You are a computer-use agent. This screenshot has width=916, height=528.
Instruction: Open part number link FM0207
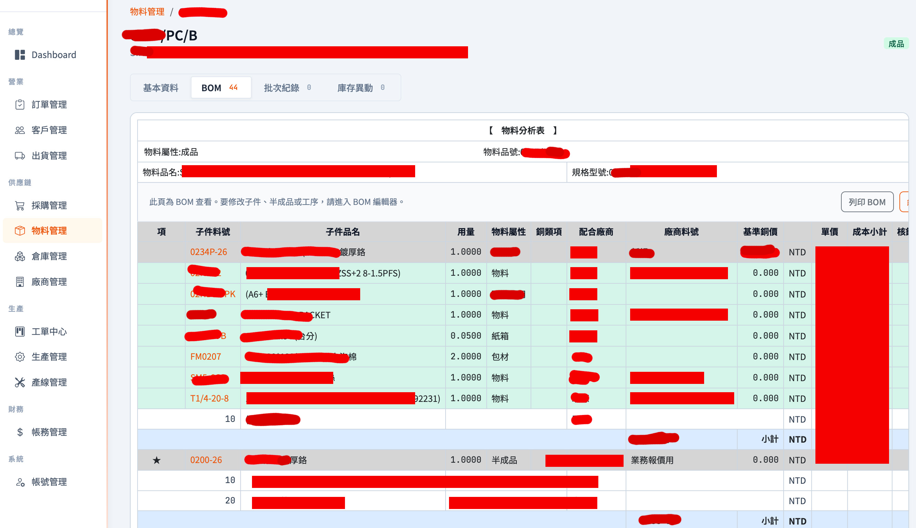pyautogui.click(x=205, y=357)
